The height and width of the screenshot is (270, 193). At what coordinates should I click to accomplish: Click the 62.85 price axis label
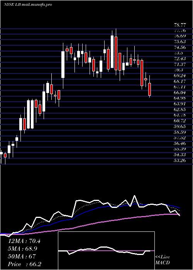click(x=180, y=110)
